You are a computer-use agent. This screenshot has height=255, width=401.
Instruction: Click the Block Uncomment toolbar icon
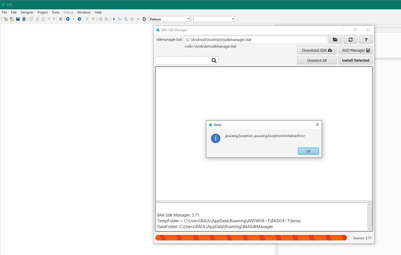pos(93,19)
